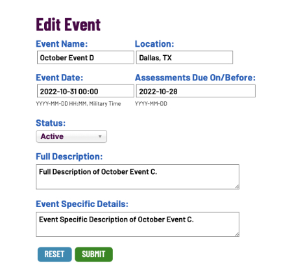Click inside the Full Description textarea
The image size is (292, 274).
tap(138, 177)
